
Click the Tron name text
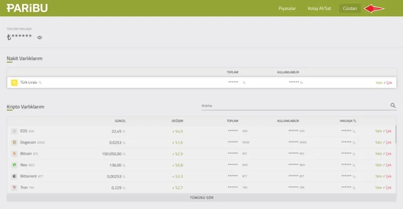24,187
